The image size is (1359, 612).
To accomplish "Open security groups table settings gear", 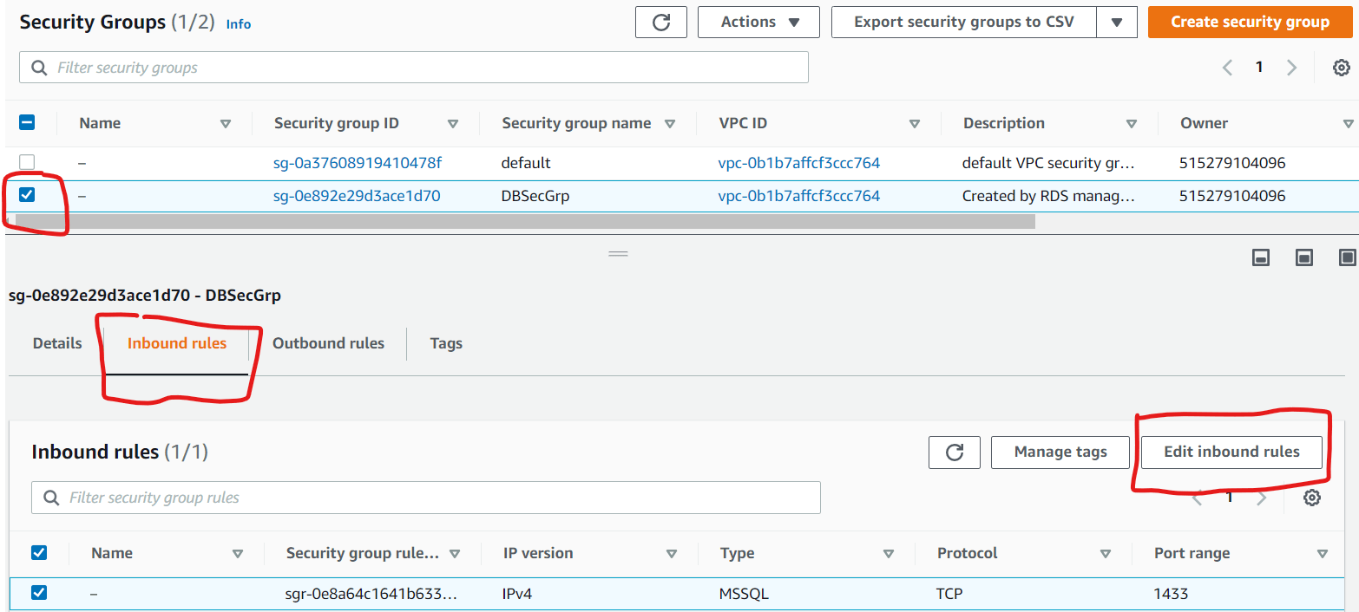I will pyautogui.click(x=1341, y=68).
